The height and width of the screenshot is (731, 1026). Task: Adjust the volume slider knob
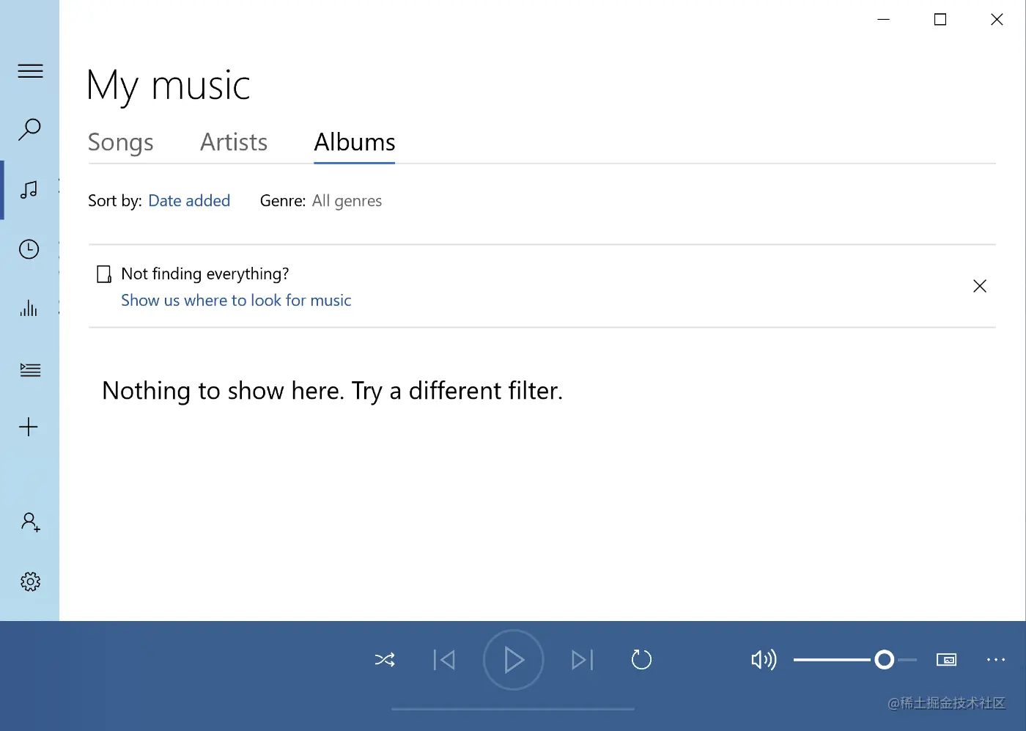[885, 660]
